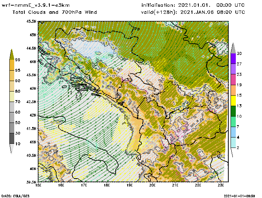Pick the purple 27–30 wind legend swatch
The image size is (262, 198).
pyautogui.click(x=233, y=59)
